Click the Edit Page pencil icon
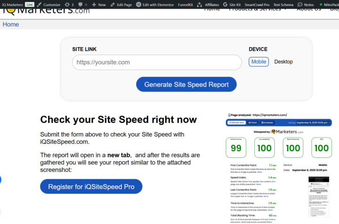The height and width of the screenshot is (224, 339). (113, 5)
